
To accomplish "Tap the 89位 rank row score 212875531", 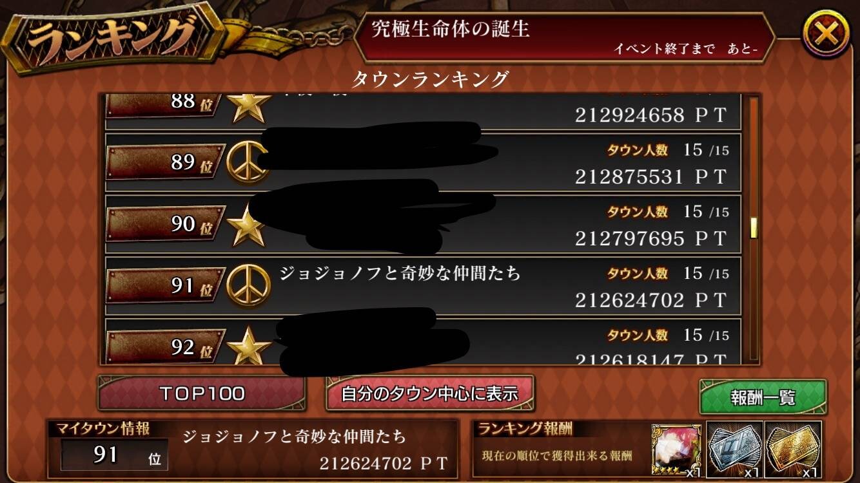I will click(x=651, y=177).
